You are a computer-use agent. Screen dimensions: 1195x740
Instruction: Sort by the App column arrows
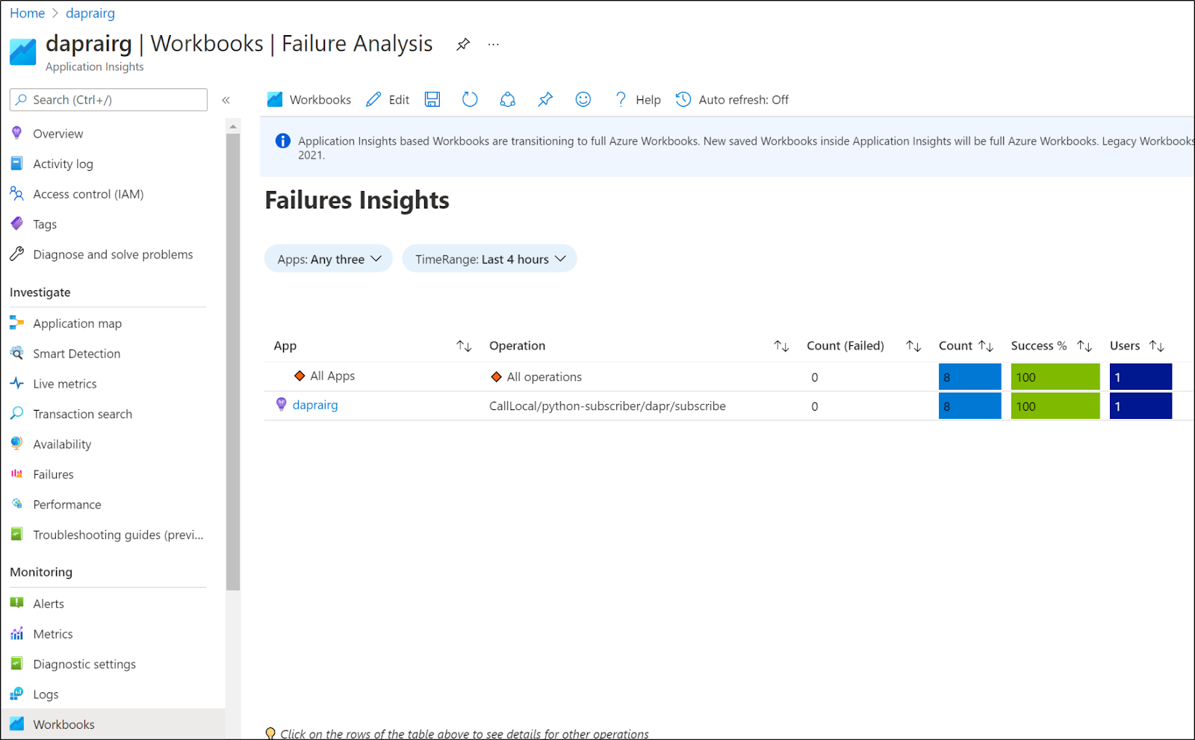click(464, 346)
